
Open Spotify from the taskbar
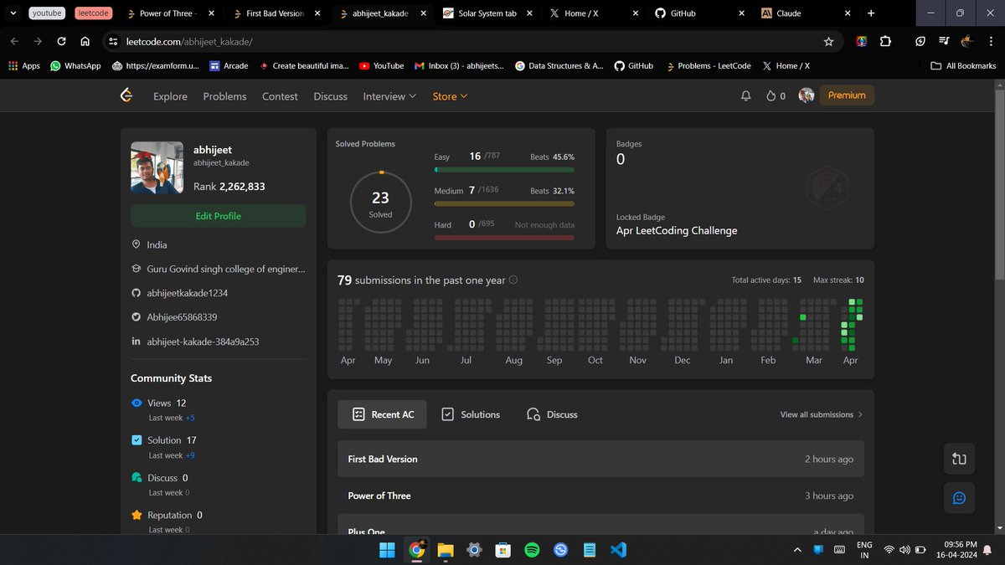531,550
